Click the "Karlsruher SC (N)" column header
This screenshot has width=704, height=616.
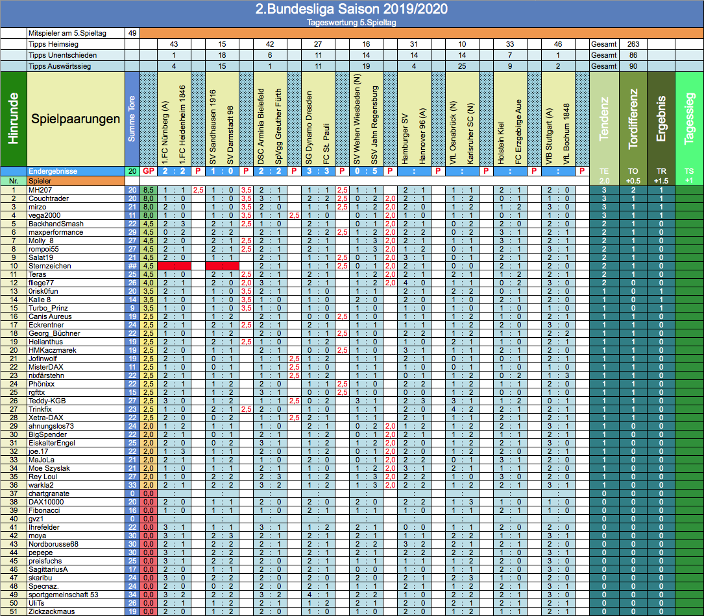[x=470, y=134]
